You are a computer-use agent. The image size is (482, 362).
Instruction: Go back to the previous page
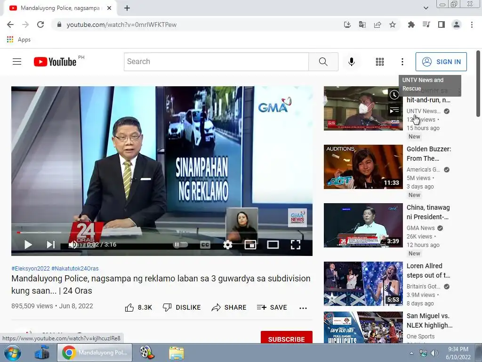[x=10, y=25]
